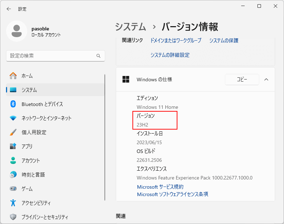Click the Windows Feature Experience Pack value
This screenshot has width=284, height=224.
[194, 178]
